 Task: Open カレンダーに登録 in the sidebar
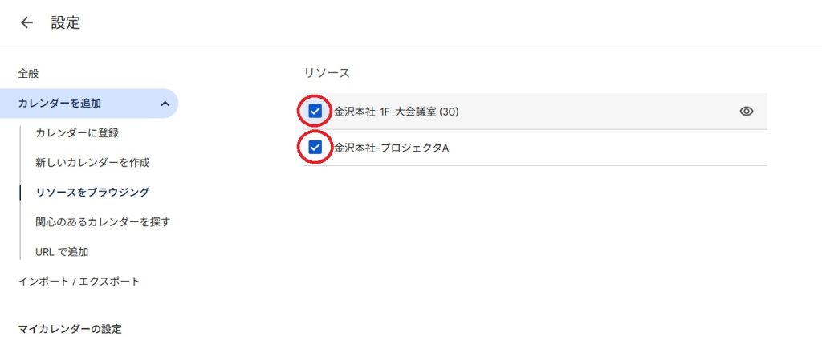point(77,133)
